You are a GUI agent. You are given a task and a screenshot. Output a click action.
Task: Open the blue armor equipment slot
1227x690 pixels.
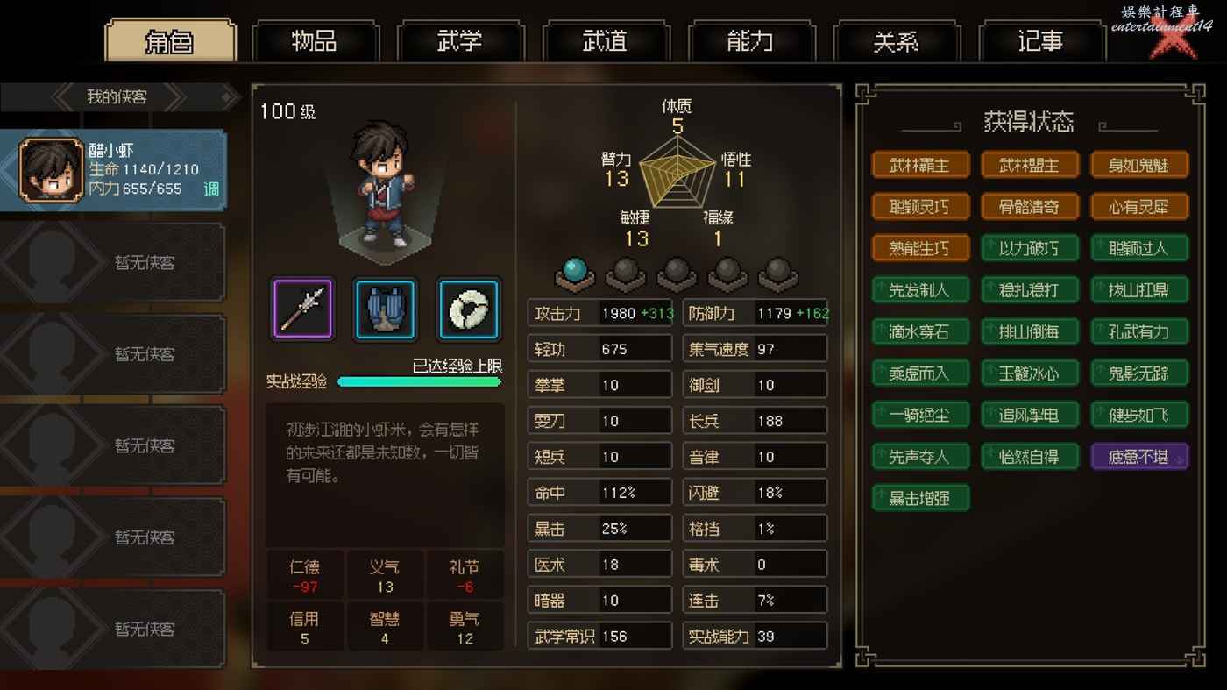(x=386, y=309)
